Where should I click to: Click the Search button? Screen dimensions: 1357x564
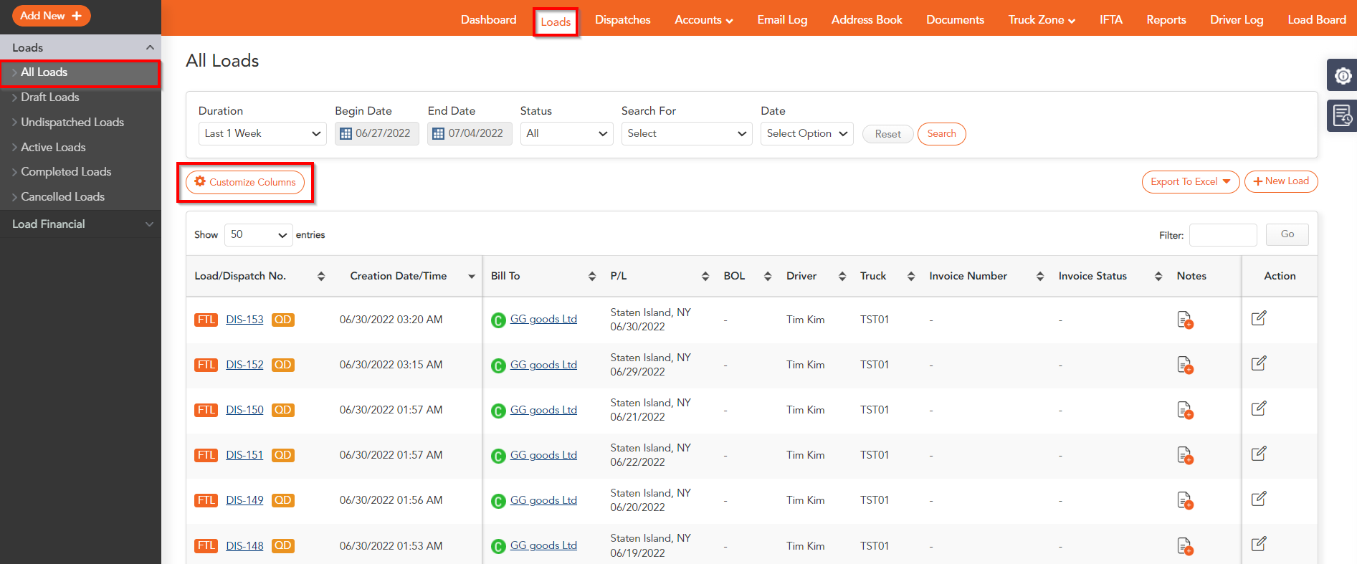[942, 134]
